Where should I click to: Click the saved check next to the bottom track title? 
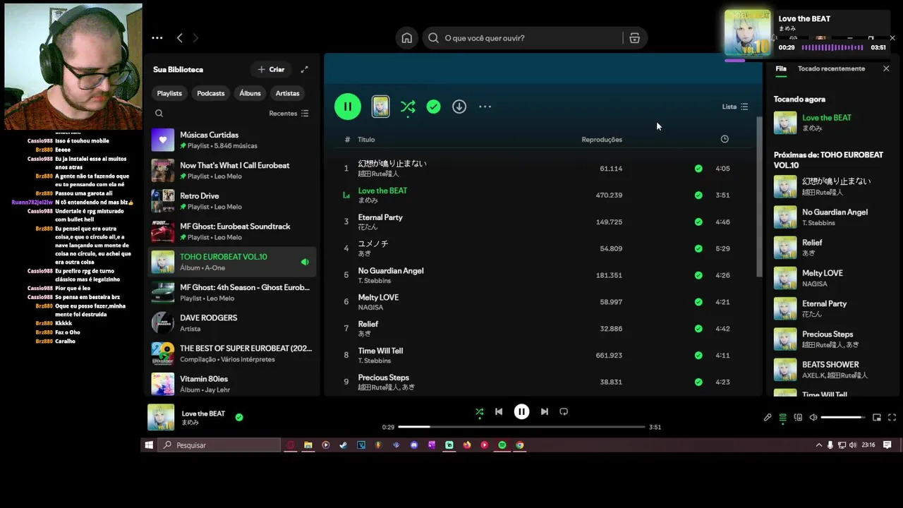[239, 418]
